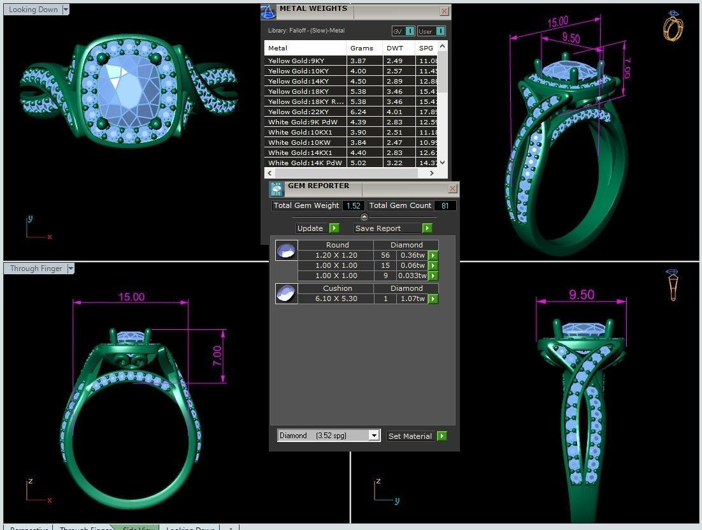Click green arrow for 1.20 X 1.20 row

click(433, 255)
